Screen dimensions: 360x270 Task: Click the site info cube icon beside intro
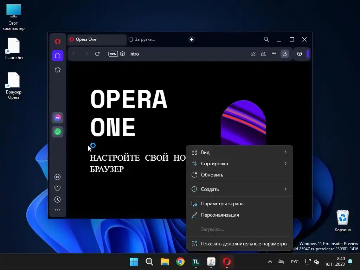[123, 54]
